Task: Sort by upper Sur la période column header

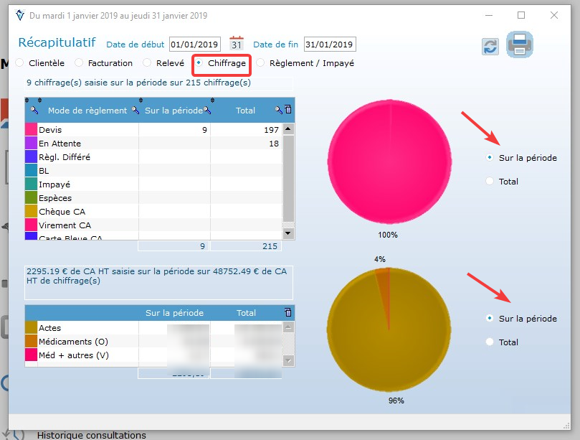Action: pos(173,111)
